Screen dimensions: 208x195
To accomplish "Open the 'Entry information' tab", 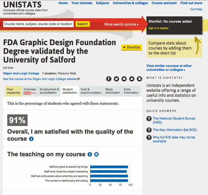I will [x=131, y=91].
